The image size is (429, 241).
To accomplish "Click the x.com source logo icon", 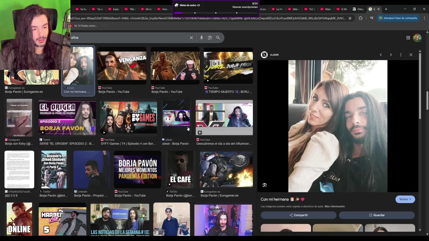I will tap(264, 55).
